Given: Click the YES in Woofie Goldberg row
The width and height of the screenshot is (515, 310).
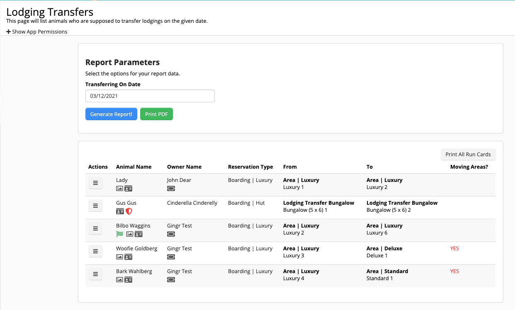Looking at the screenshot, I should coord(455,249).
